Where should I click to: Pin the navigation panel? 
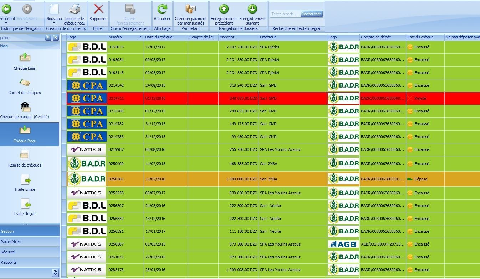48,38
